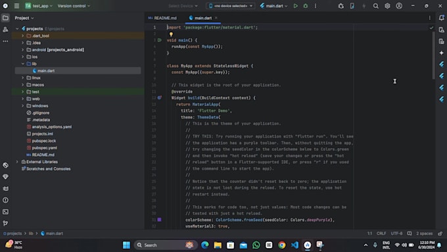Show more tool windows ellipsis
This screenshot has width=447, height=252.
click(x=5, y=41)
